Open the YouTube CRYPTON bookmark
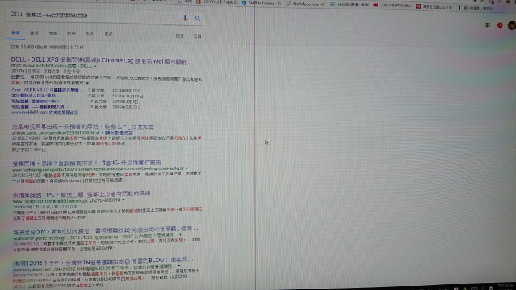516x290 pixels. [393, 5]
